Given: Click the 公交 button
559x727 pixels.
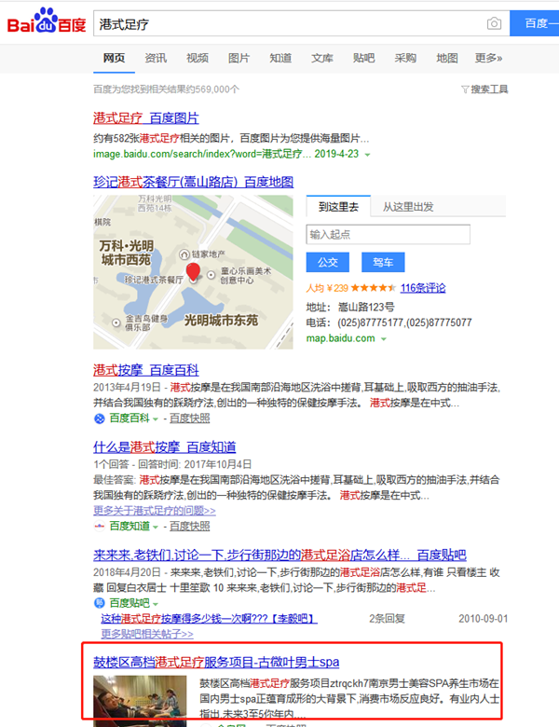Looking at the screenshot, I should (x=328, y=262).
